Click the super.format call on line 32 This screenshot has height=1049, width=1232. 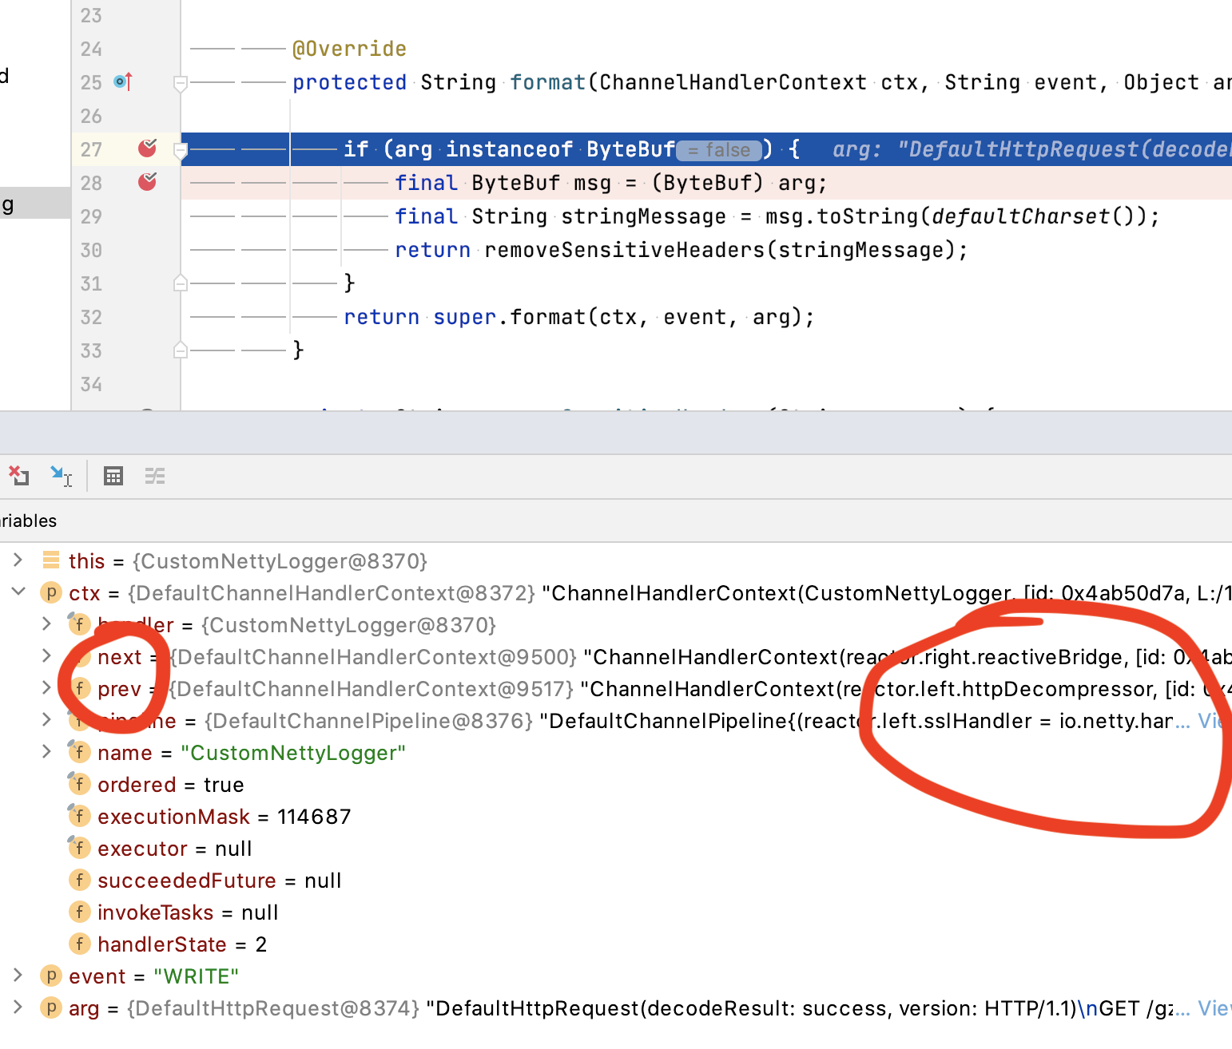(x=510, y=317)
